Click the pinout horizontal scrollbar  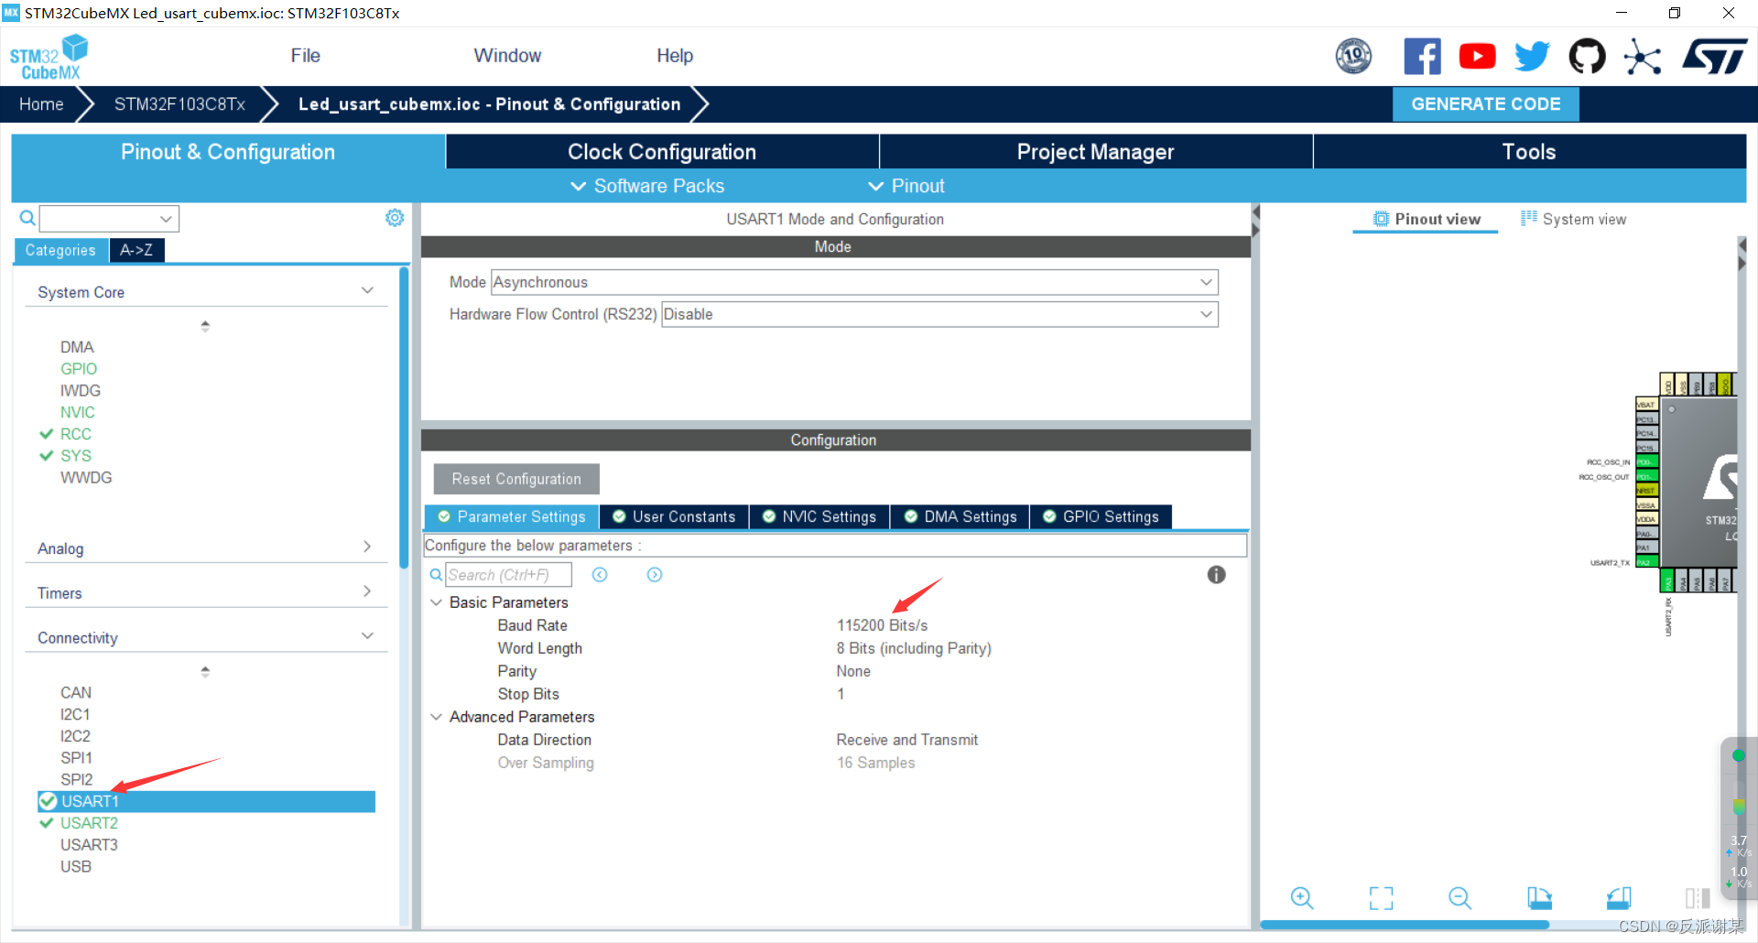(x=1405, y=925)
